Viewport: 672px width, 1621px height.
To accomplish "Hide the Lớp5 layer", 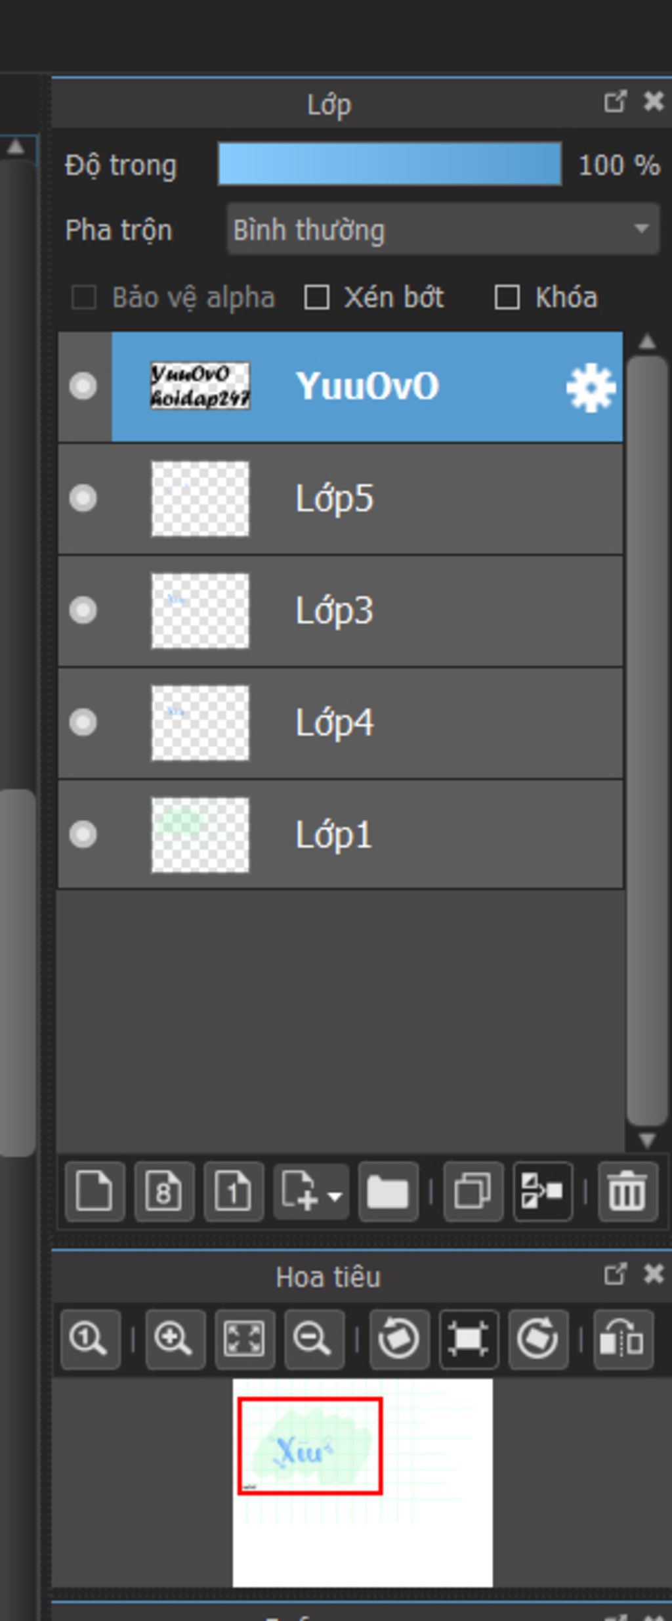I will [x=83, y=499].
